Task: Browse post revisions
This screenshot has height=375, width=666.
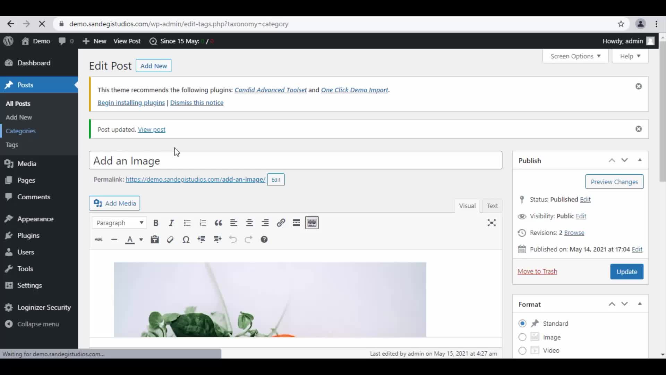Action: point(574,233)
